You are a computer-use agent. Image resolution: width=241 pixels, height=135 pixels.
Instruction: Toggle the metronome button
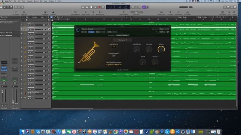point(147,7)
